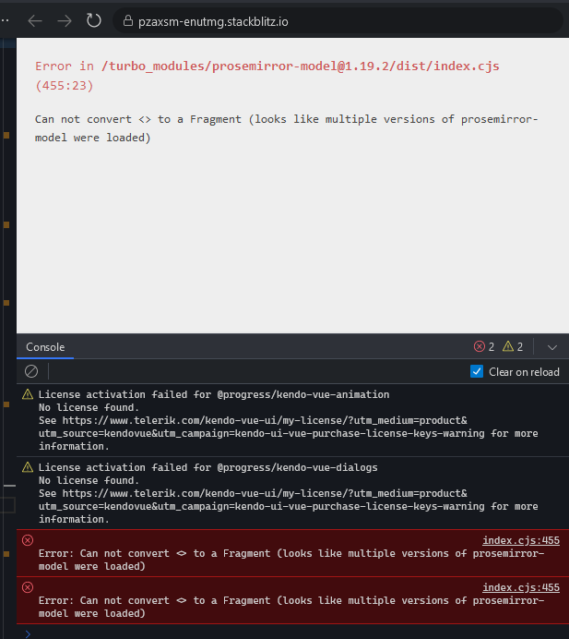Reload the preview page
Viewport: 569px width, 639px height.
point(93,20)
